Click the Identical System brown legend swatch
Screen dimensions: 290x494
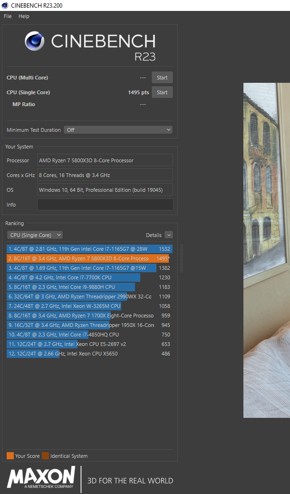tap(45, 456)
